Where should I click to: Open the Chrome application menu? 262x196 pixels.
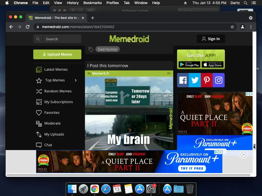click(x=21, y=3)
